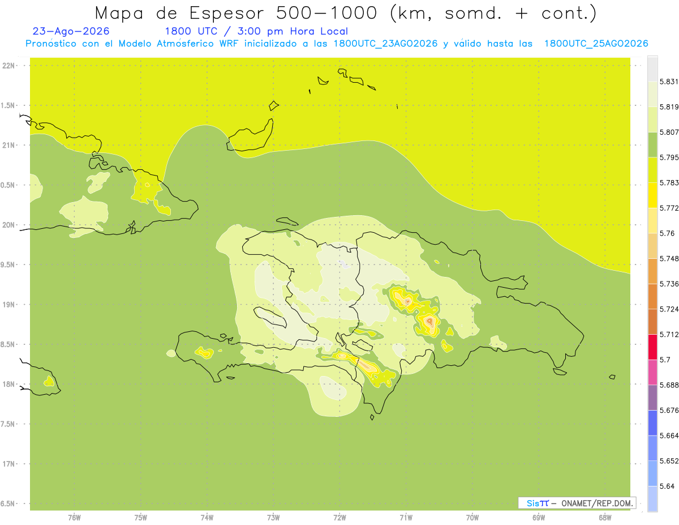Click the 68W longitude label
The image size is (679, 525).
tap(605, 517)
